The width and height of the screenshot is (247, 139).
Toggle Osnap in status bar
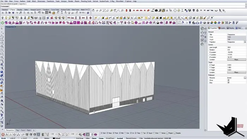coord(101,138)
